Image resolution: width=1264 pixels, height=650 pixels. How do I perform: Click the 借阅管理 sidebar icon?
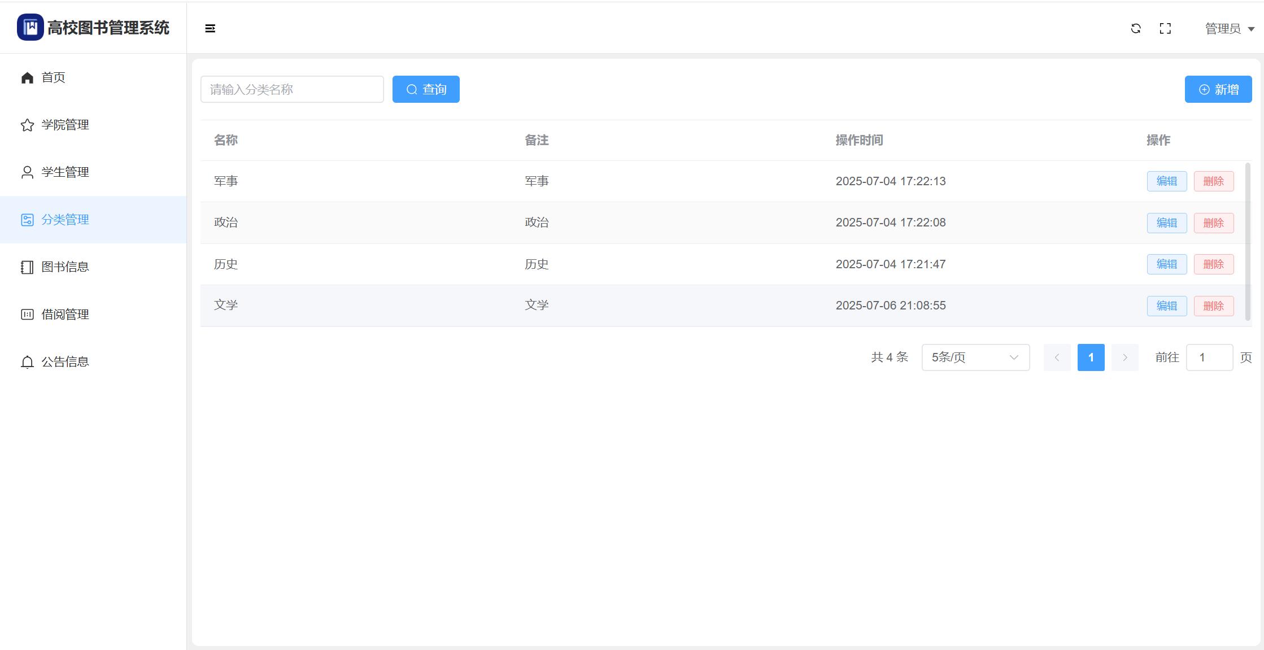(x=27, y=315)
